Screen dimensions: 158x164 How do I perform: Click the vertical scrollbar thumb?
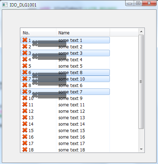point(141,82)
